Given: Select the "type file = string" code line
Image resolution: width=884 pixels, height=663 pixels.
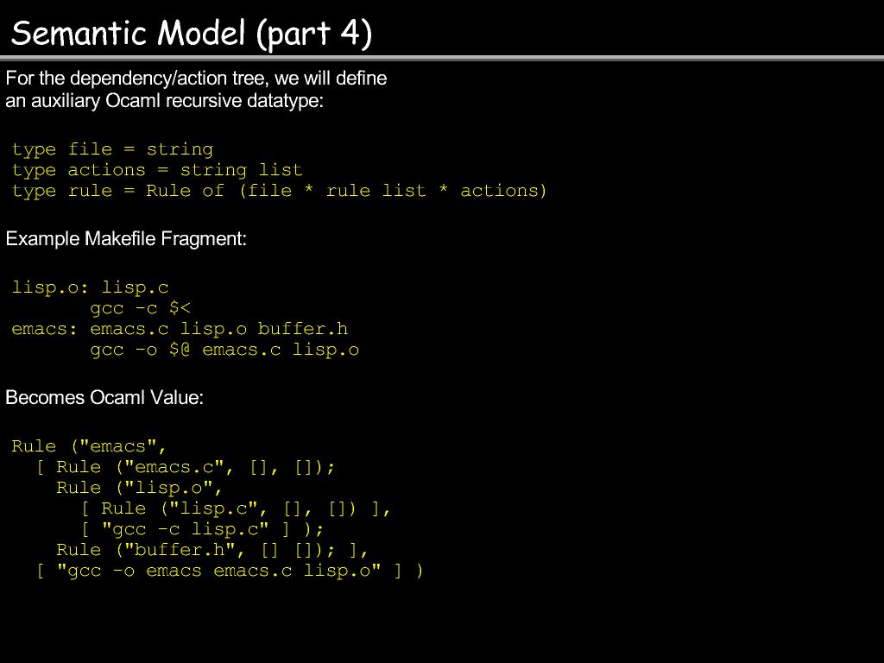Looking at the screenshot, I should click(x=112, y=149).
